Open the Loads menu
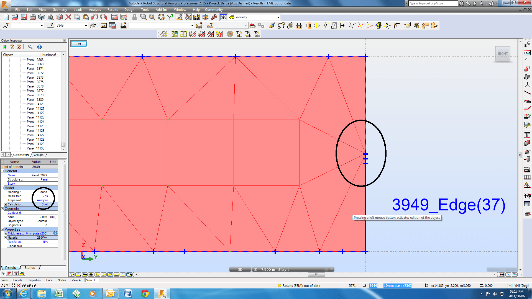The width and height of the screenshot is (532, 299). coord(78,10)
